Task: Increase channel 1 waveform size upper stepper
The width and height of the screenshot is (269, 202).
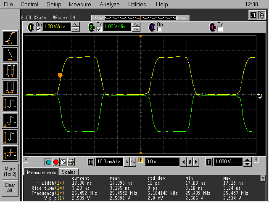Action: tap(75, 25)
